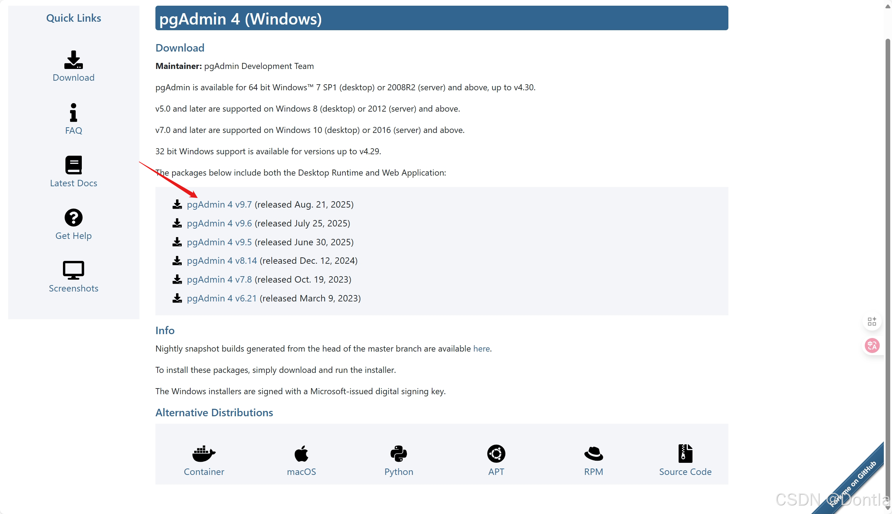
Task: Open the pgAdmin 4 v6.21 download link
Action: [222, 298]
